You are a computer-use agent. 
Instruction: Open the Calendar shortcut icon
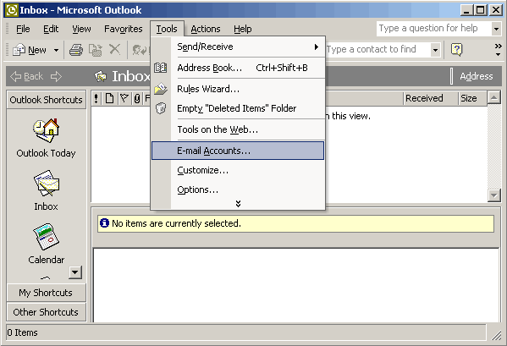(47, 237)
